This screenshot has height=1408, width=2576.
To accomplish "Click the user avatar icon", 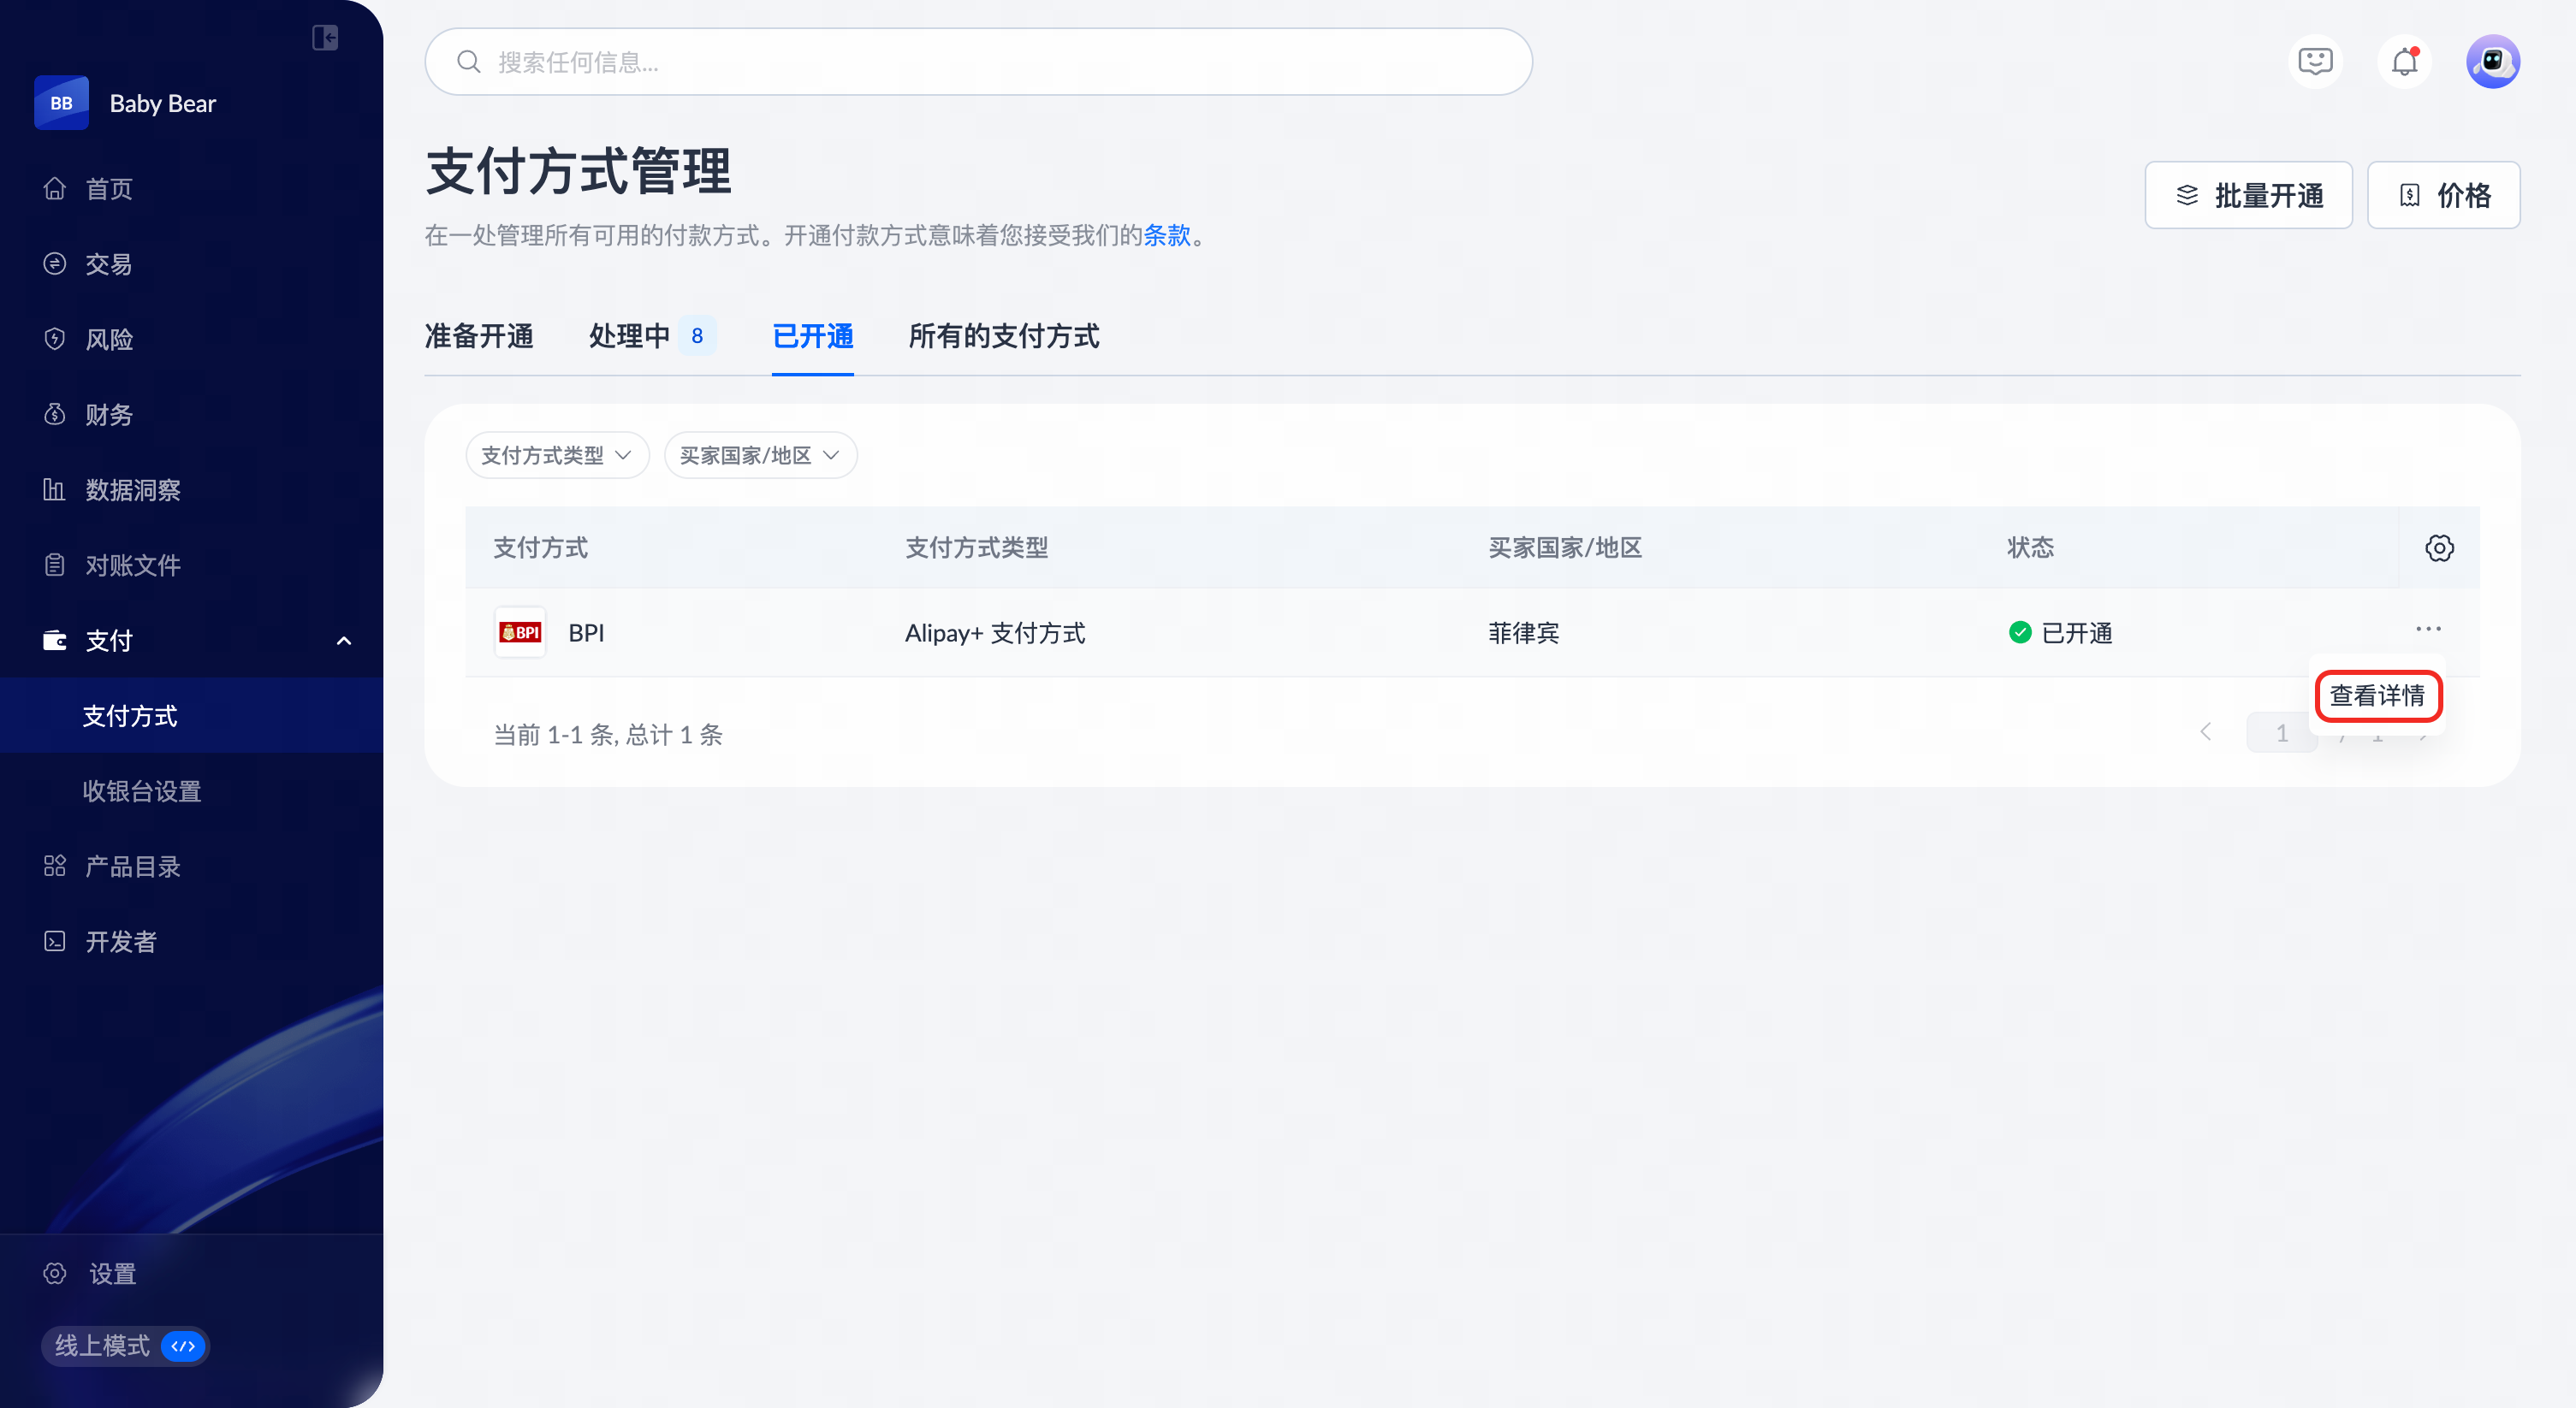I will 2492,62.
